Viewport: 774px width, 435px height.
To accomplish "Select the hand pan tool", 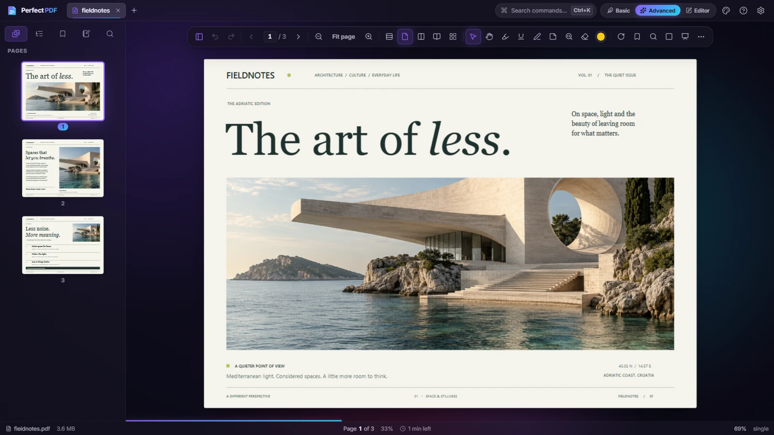I will 489,37.
